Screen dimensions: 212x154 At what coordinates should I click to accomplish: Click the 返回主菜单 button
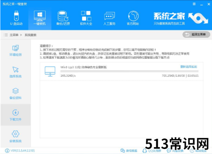pyautogui.click(x=196, y=35)
